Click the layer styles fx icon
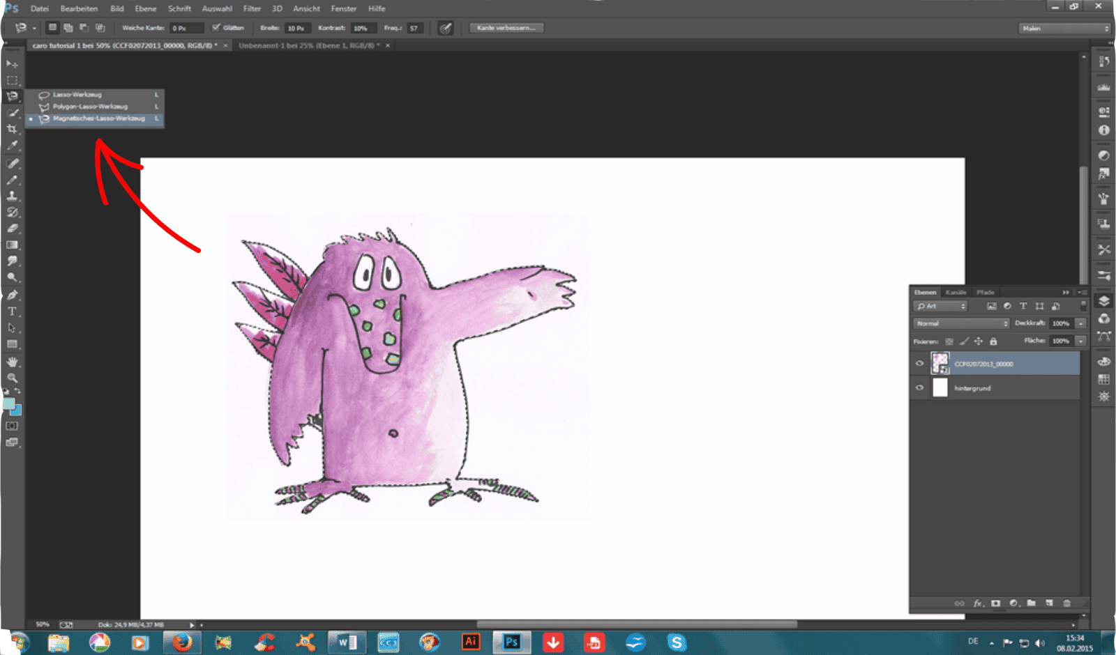Image resolution: width=1116 pixels, height=655 pixels. tap(978, 603)
